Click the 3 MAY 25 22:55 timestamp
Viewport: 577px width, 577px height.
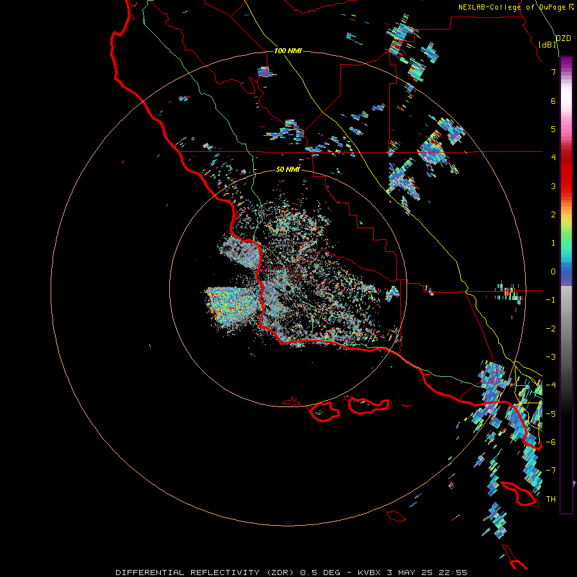pos(427,573)
